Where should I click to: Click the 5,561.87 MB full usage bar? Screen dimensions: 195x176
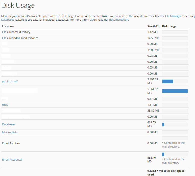point(175,91)
